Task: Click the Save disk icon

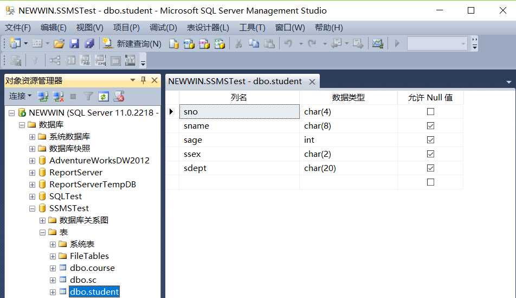Action: [74, 43]
